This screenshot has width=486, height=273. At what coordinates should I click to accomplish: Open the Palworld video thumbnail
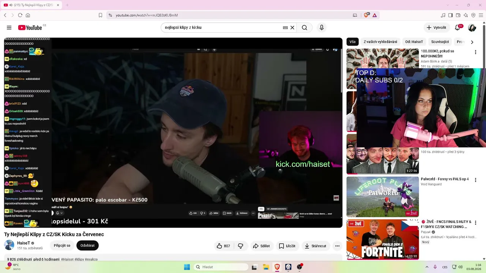coord(383,197)
